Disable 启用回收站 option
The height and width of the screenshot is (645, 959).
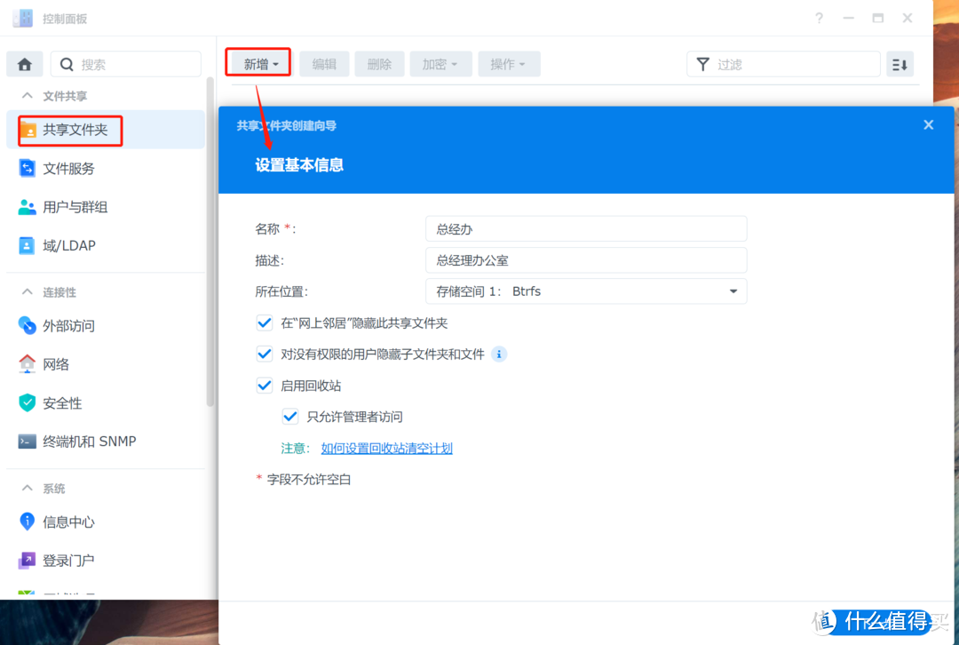(264, 385)
